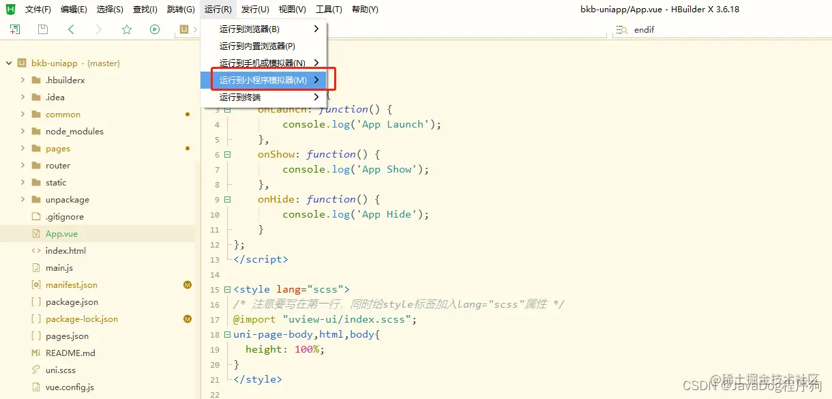Expand the router folder chevron

(x=23, y=165)
